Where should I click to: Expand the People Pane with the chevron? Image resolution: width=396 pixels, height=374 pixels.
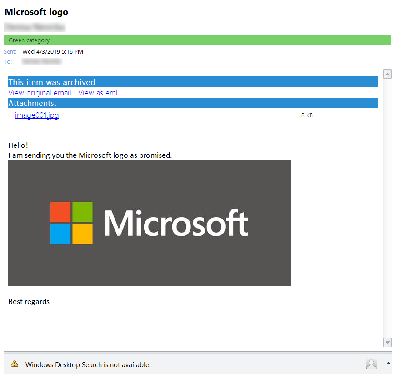[x=388, y=364]
